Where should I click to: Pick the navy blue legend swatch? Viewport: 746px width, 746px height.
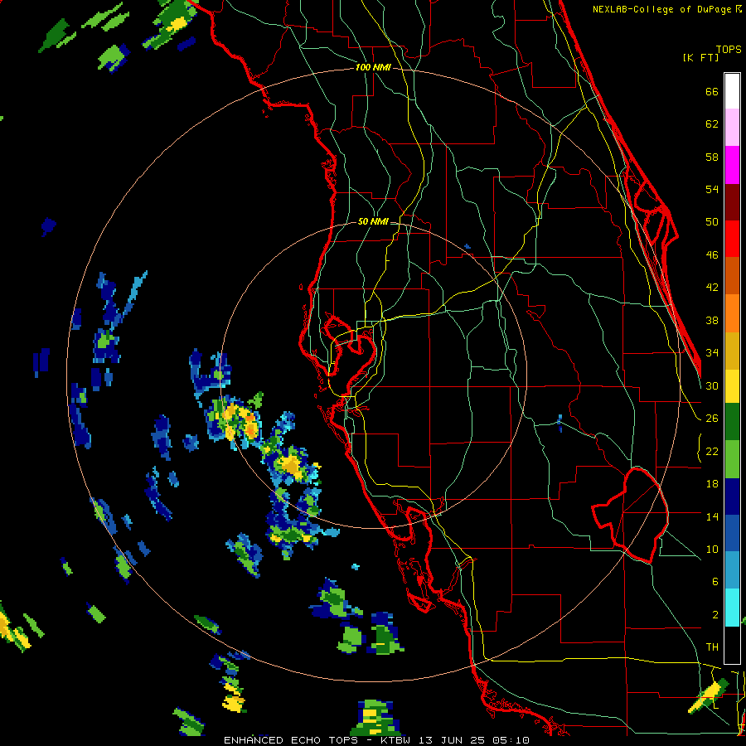point(732,497)
